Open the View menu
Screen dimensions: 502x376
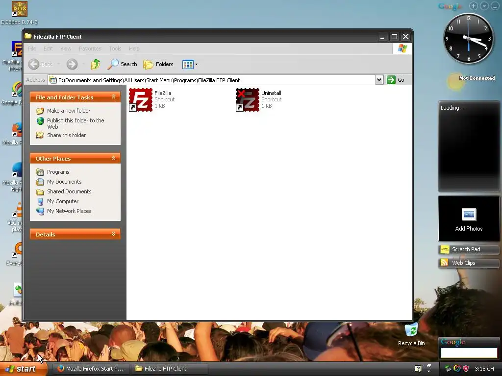[66, 48]
